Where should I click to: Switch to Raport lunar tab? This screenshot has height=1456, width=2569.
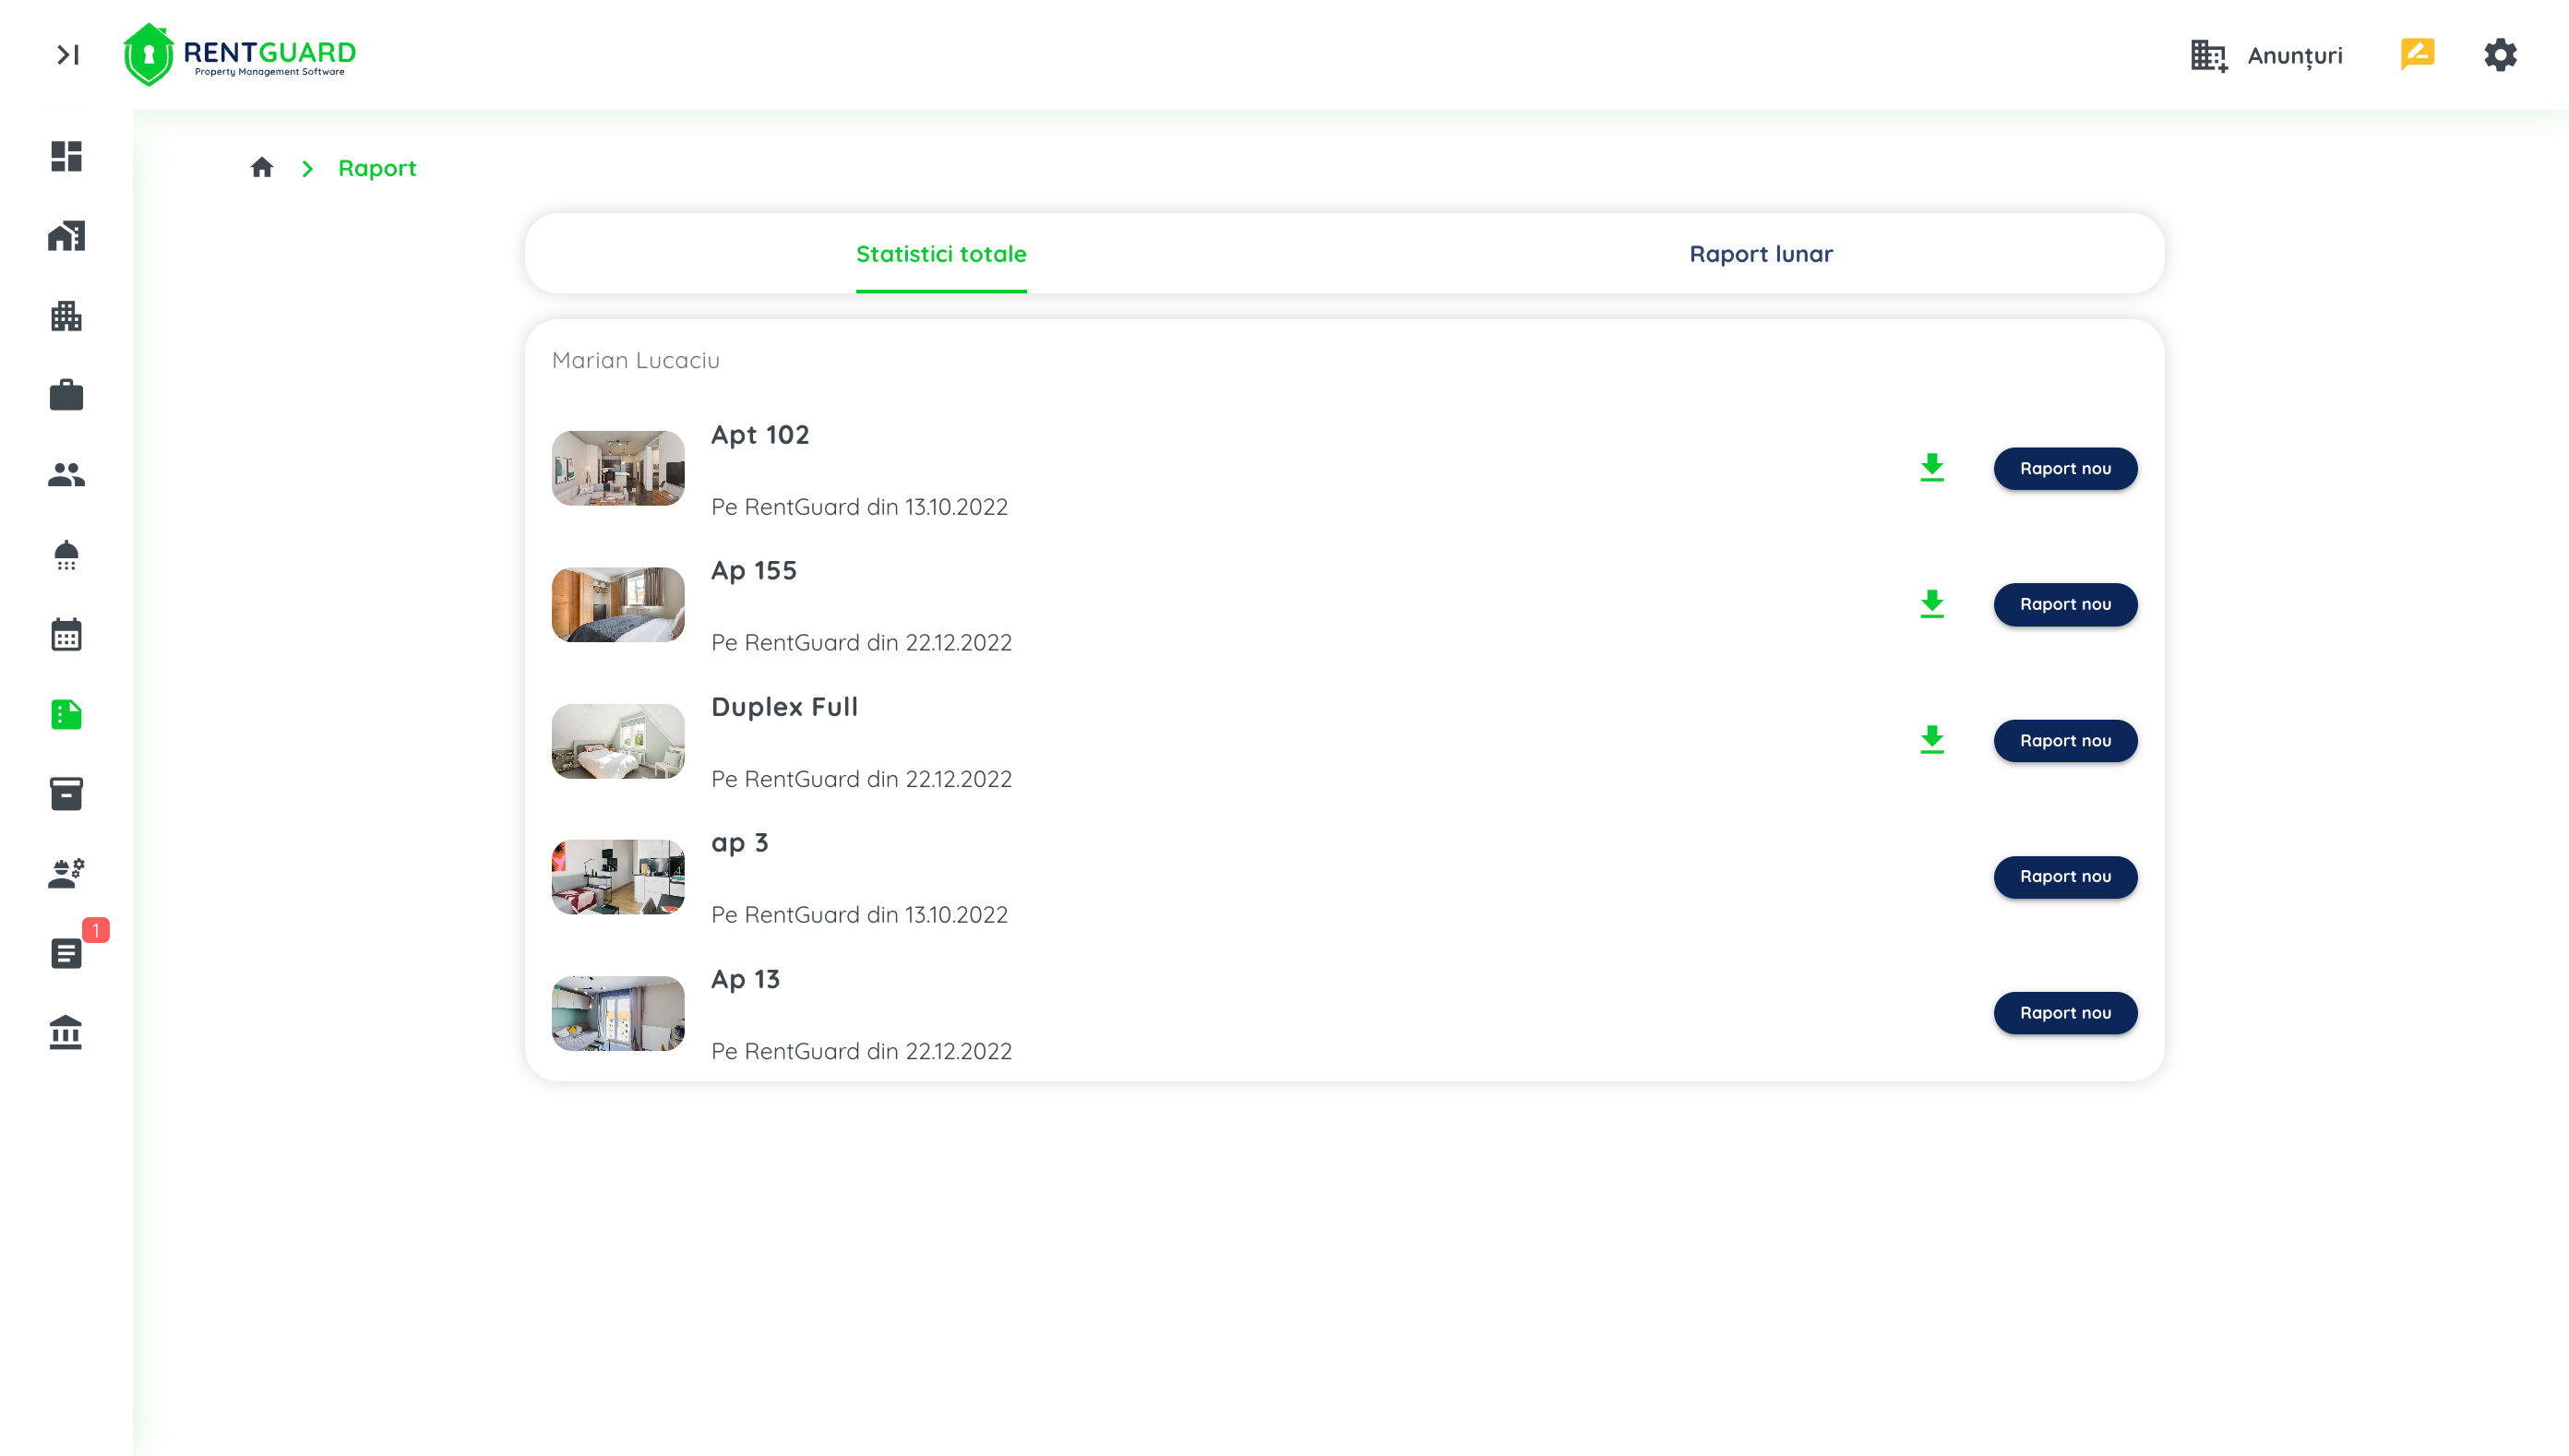(x=1760, y=254)
